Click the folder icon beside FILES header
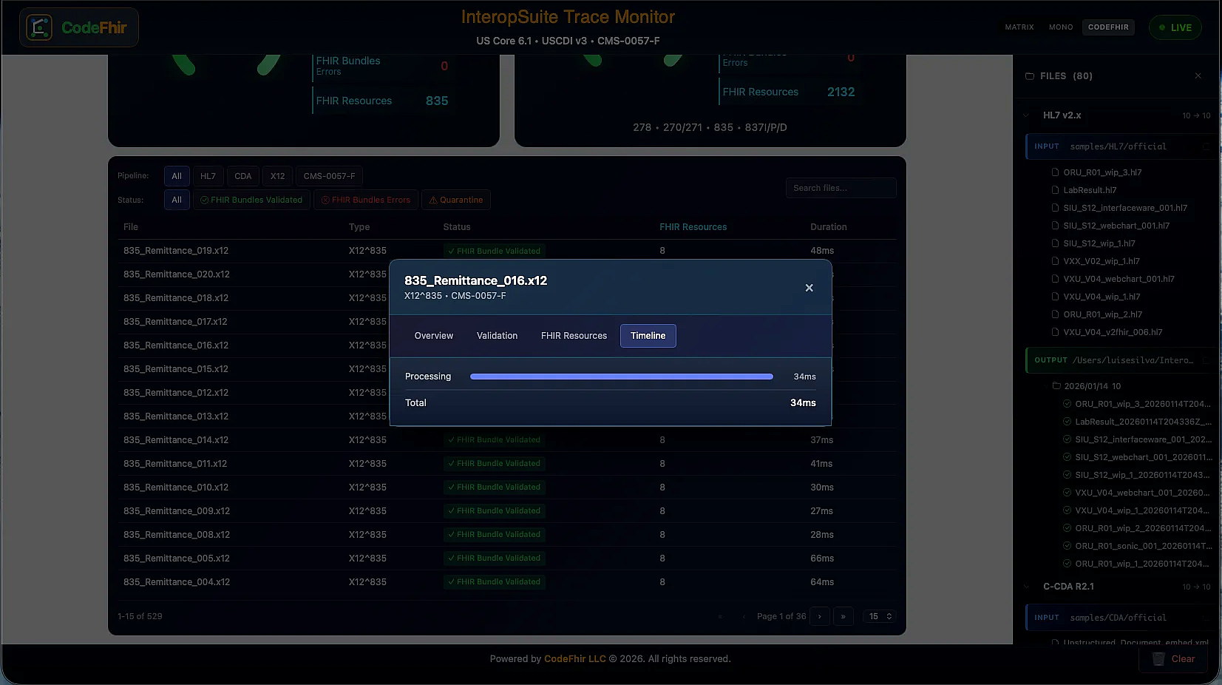The height and width of the screenshot is (685, 1222). tap(1030, 75)
